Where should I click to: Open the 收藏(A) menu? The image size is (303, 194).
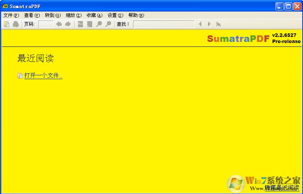tap(95, 15)
